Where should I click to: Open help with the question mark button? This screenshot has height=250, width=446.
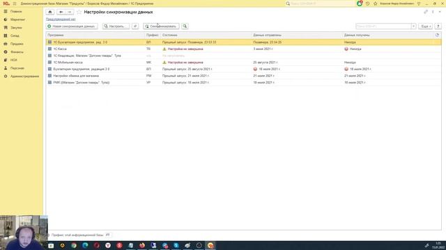[x=438, y=26]
